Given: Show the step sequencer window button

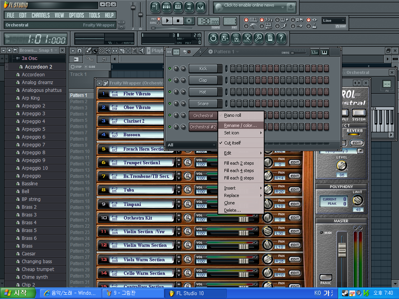Looking at the screenshot, I should [167, 7].
